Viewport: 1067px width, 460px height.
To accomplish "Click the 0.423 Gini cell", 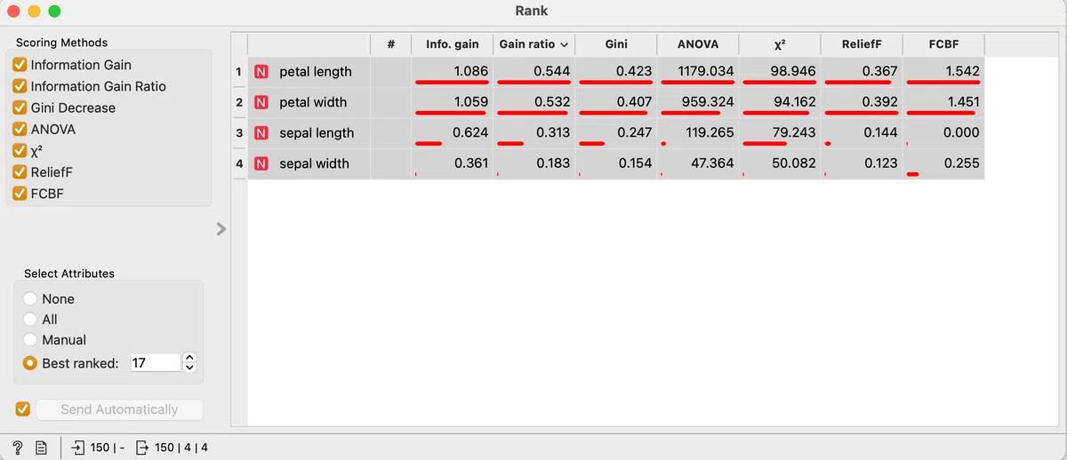I will [616, 72].
